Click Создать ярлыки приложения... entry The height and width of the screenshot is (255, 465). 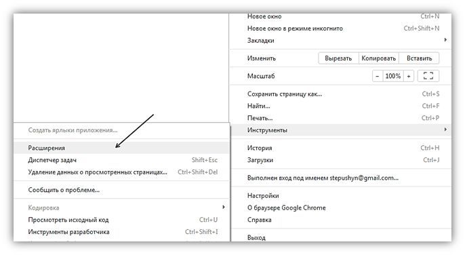[121, 130]
